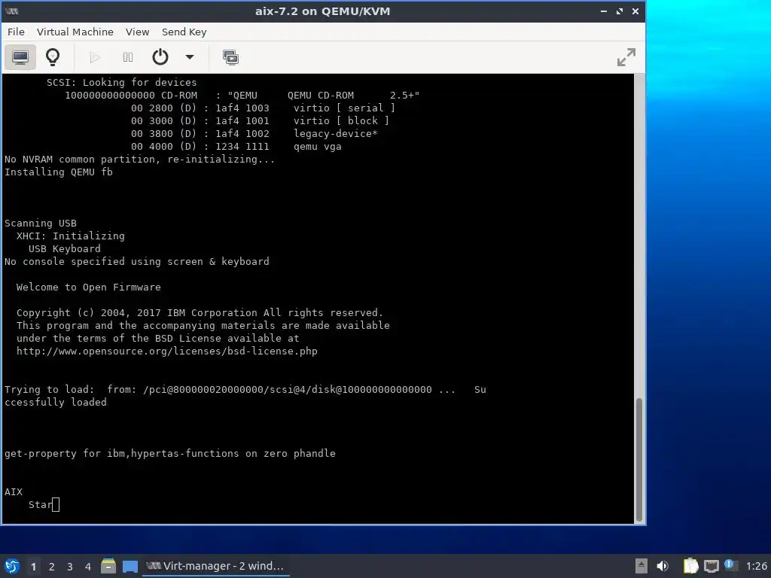Show the graphical console view
This screenshot has width=771, height=578.
pyautogui.click(x=20, y=57)
